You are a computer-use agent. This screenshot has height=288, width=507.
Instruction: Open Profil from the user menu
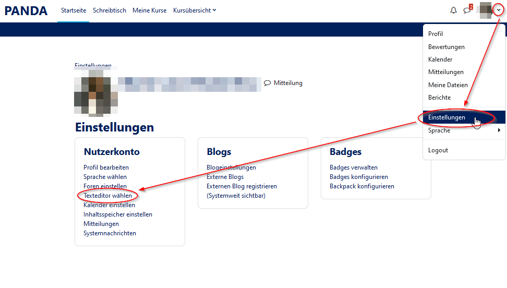[436, 34]
